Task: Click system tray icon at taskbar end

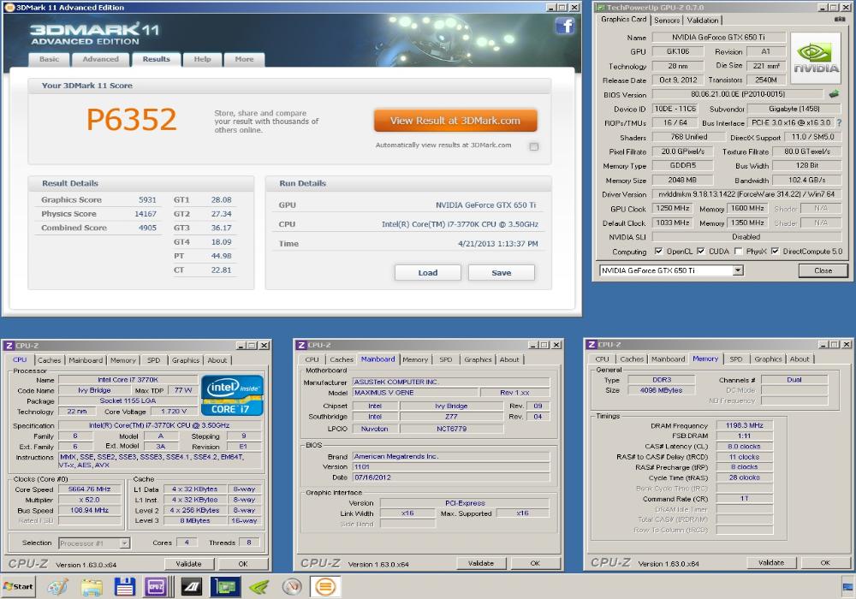Action: click(848, 588)
